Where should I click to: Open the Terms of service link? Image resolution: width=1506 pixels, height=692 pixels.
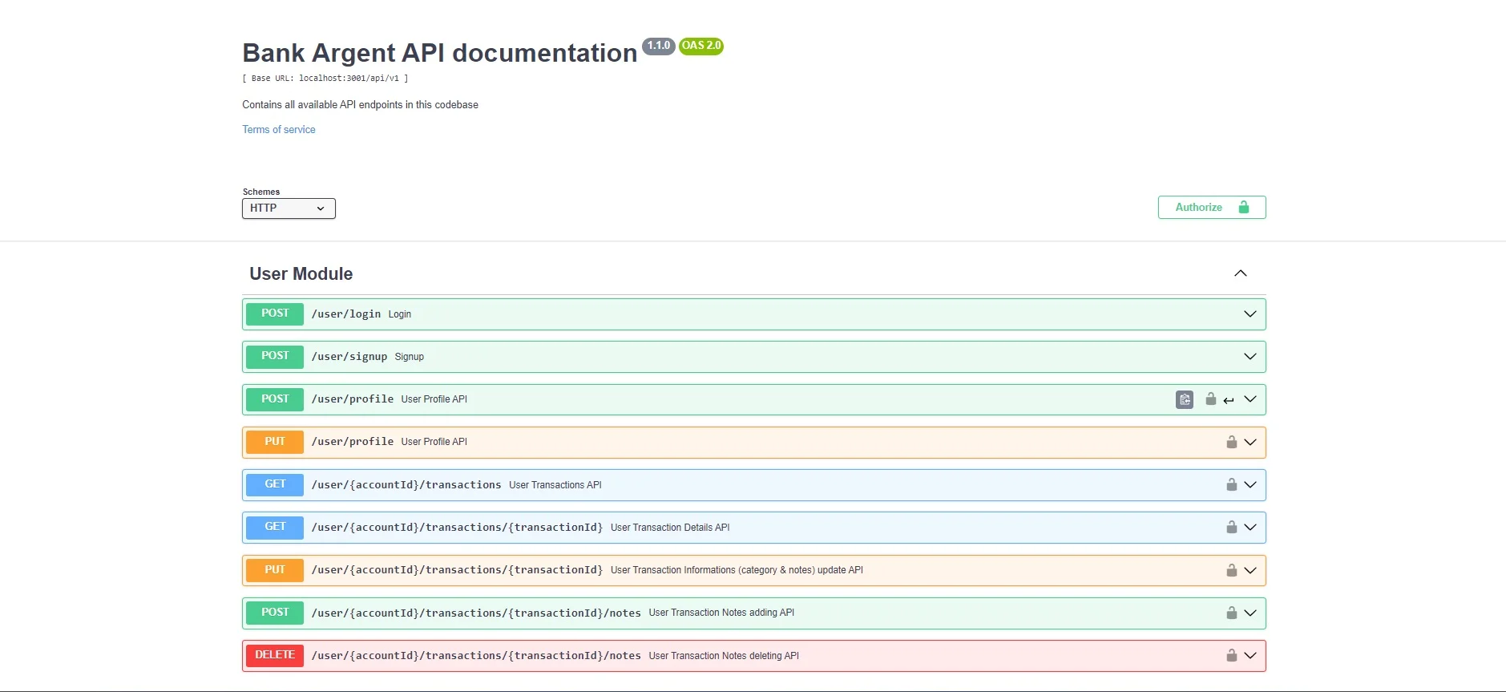[279, 129]
